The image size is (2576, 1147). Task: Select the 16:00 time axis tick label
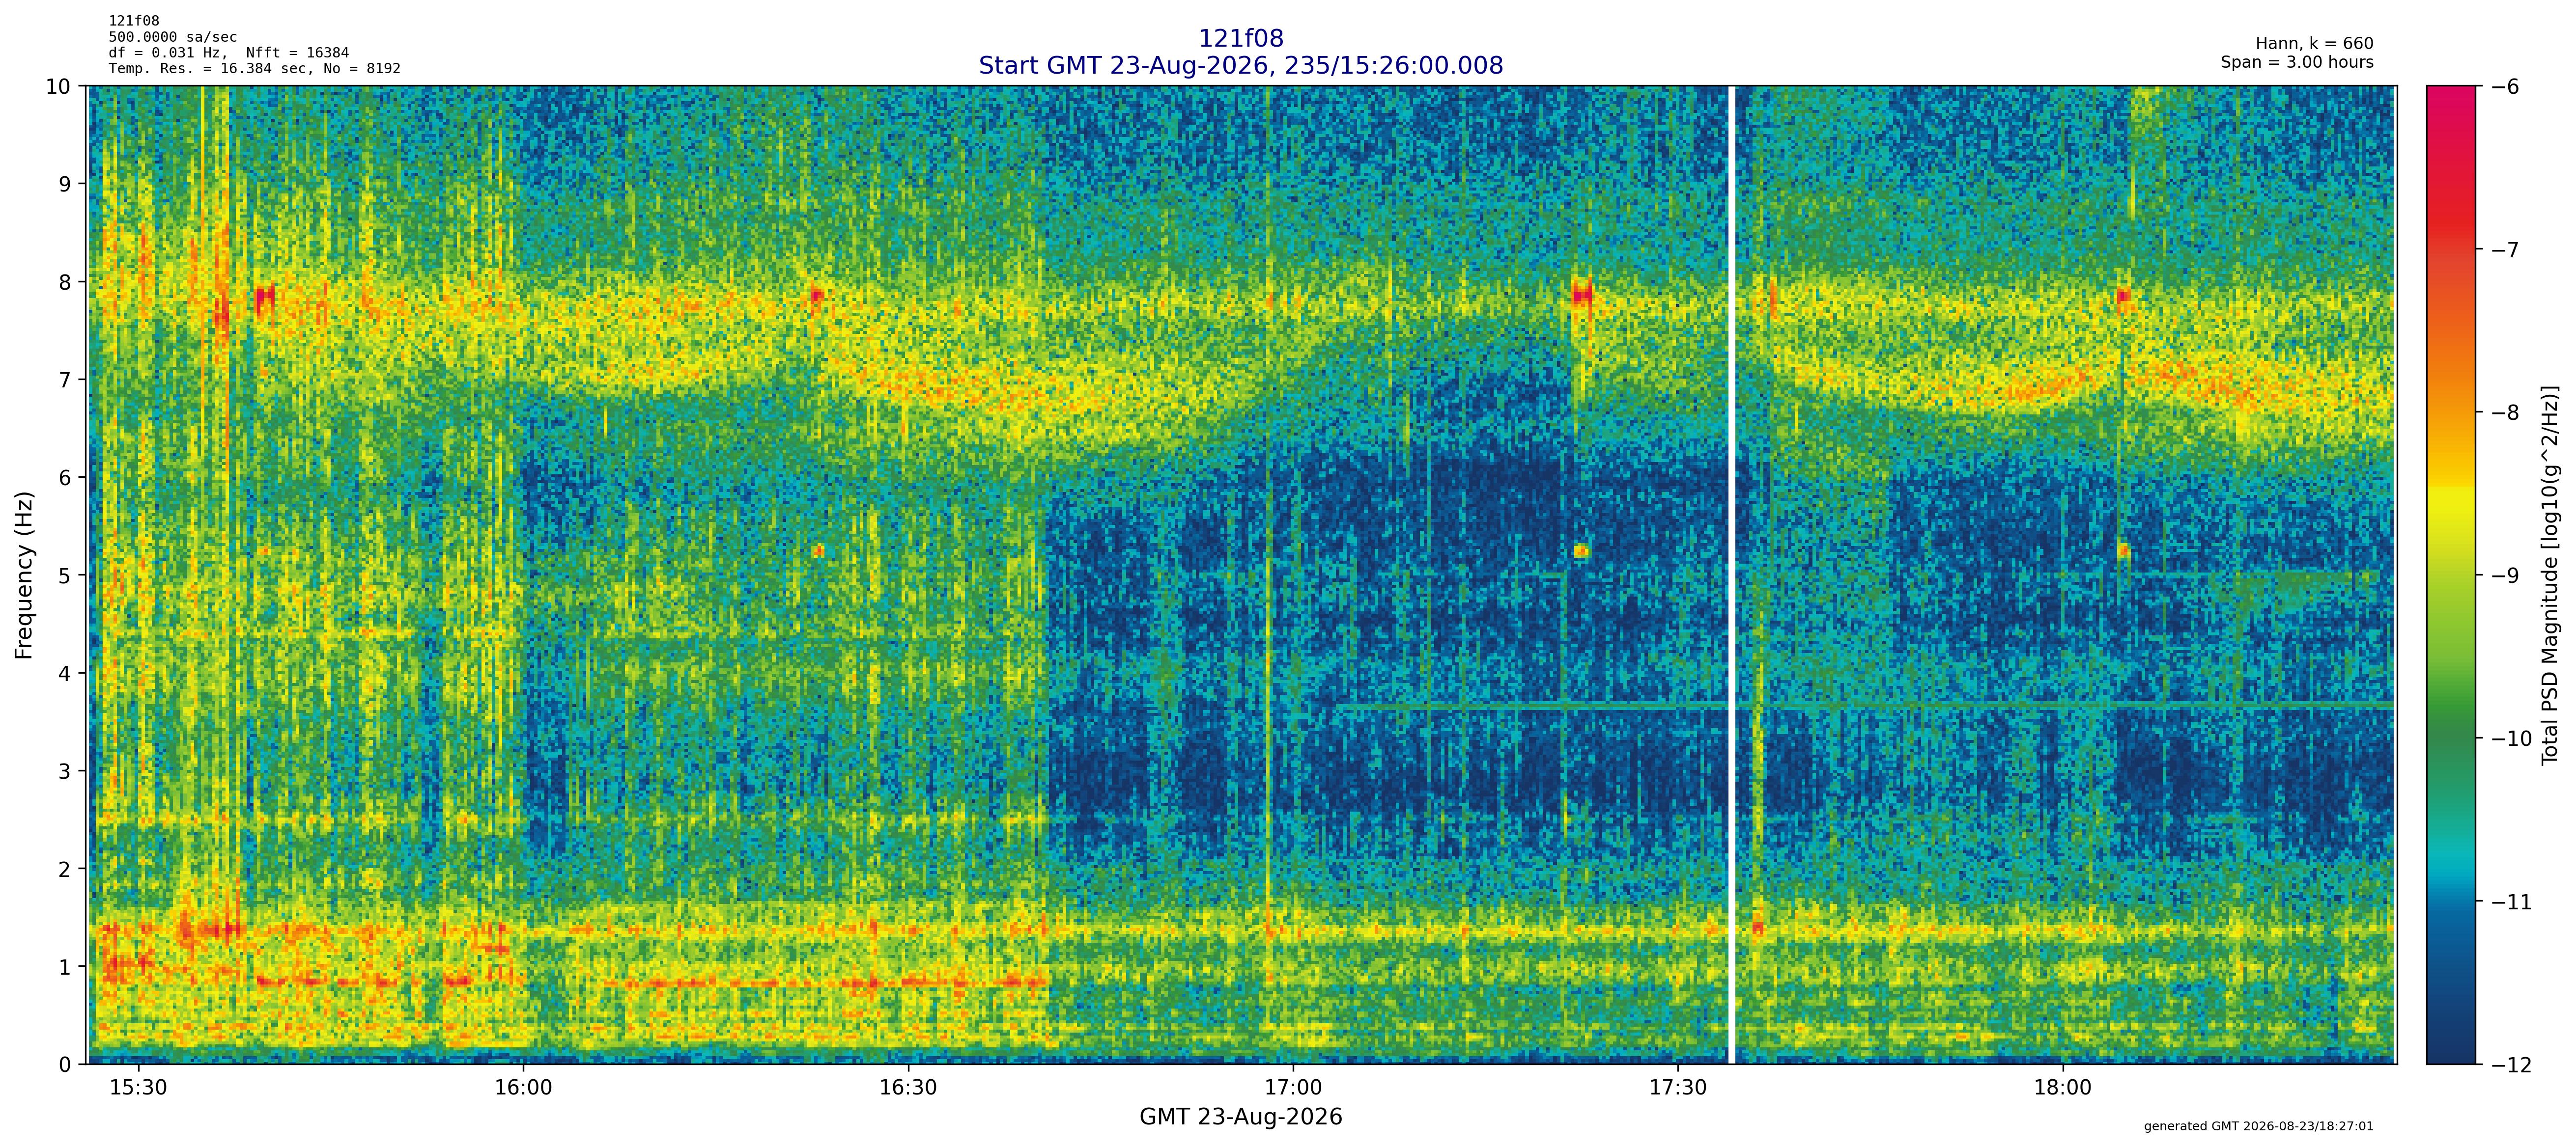(x=523, y=1088)
